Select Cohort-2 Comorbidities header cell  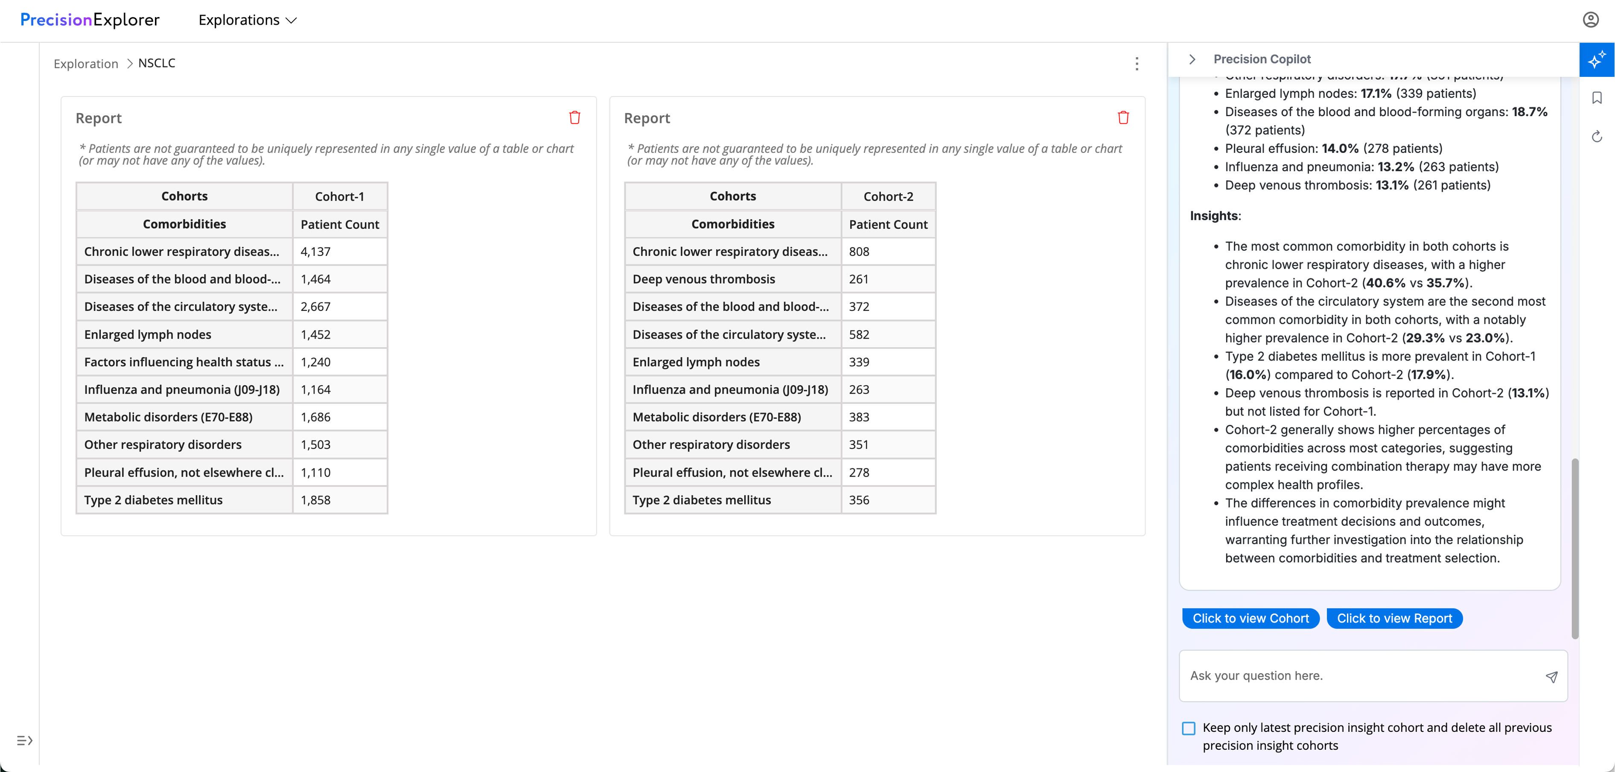732,224
